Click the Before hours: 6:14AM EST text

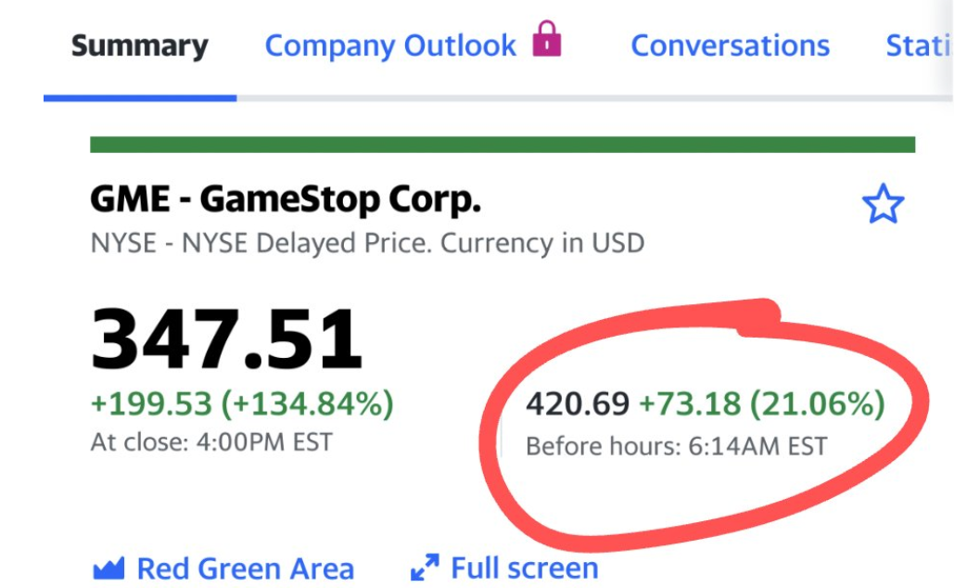click(x=676, y=446)
